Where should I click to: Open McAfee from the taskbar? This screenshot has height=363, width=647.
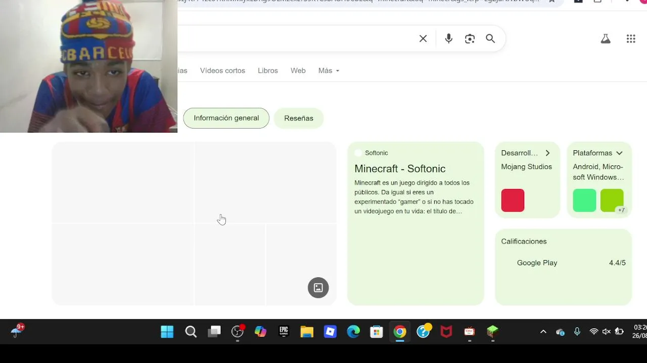(446, 332)
